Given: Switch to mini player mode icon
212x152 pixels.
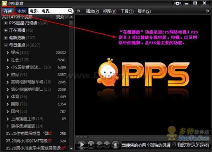Looking at the screenshot, I should (x=177, y=3).
